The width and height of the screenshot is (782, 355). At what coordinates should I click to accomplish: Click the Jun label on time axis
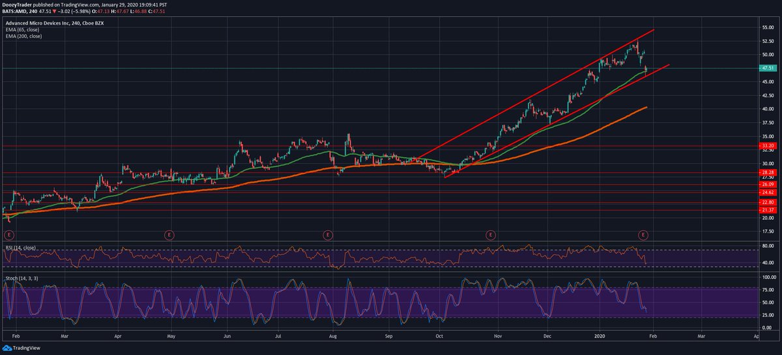227,337
